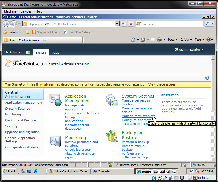
Task: Click the Monitoring chart icon
Action: click(x=55, y=141)
